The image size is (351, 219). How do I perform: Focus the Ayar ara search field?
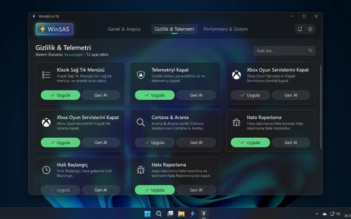[284, 51]
